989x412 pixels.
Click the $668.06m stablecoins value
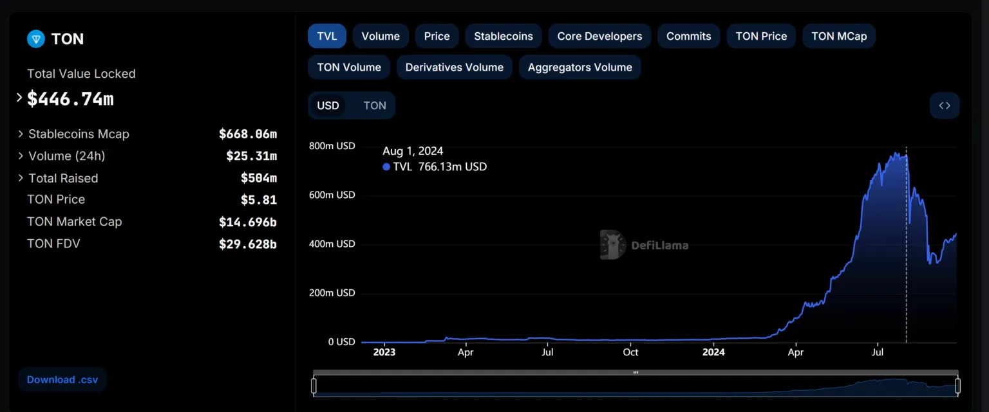pos(248,134)
